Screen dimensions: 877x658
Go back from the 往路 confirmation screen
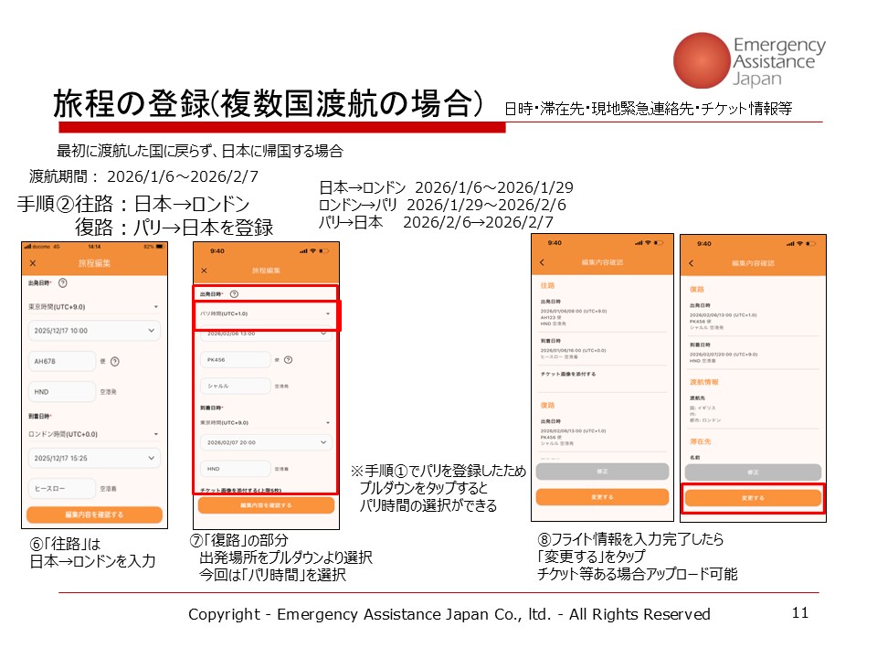(x=544, y=263)
